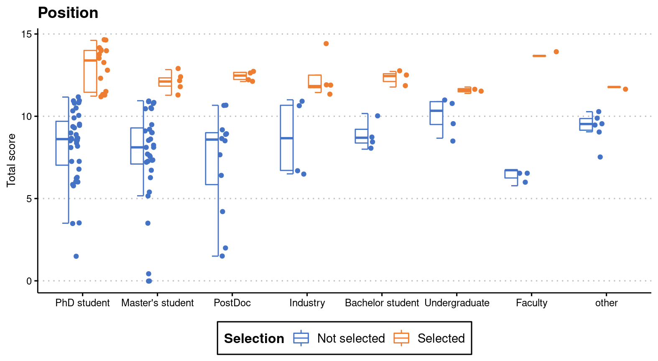Click the Faculty x-axis label
This screenshot has width=658, height=361.
click(531, 303)
